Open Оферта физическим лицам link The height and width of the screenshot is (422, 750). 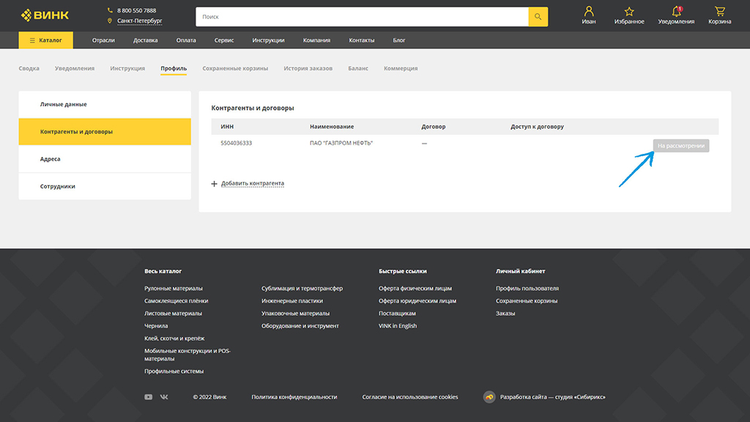[x=415, y=289]
